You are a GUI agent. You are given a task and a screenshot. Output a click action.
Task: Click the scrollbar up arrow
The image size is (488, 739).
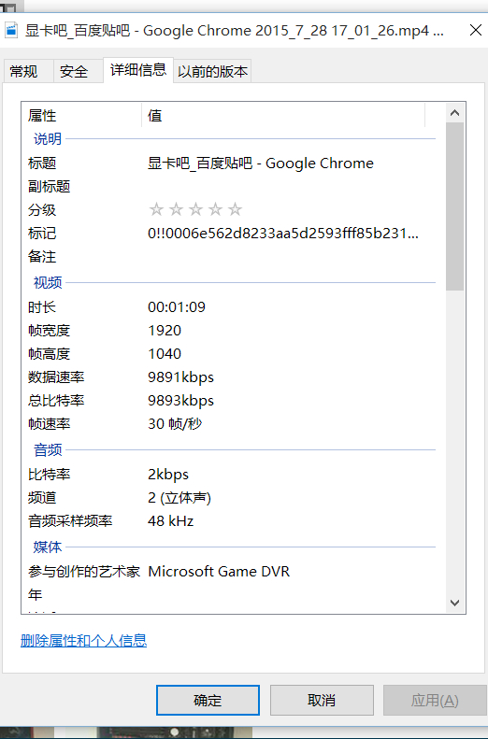tap(454, 113)
